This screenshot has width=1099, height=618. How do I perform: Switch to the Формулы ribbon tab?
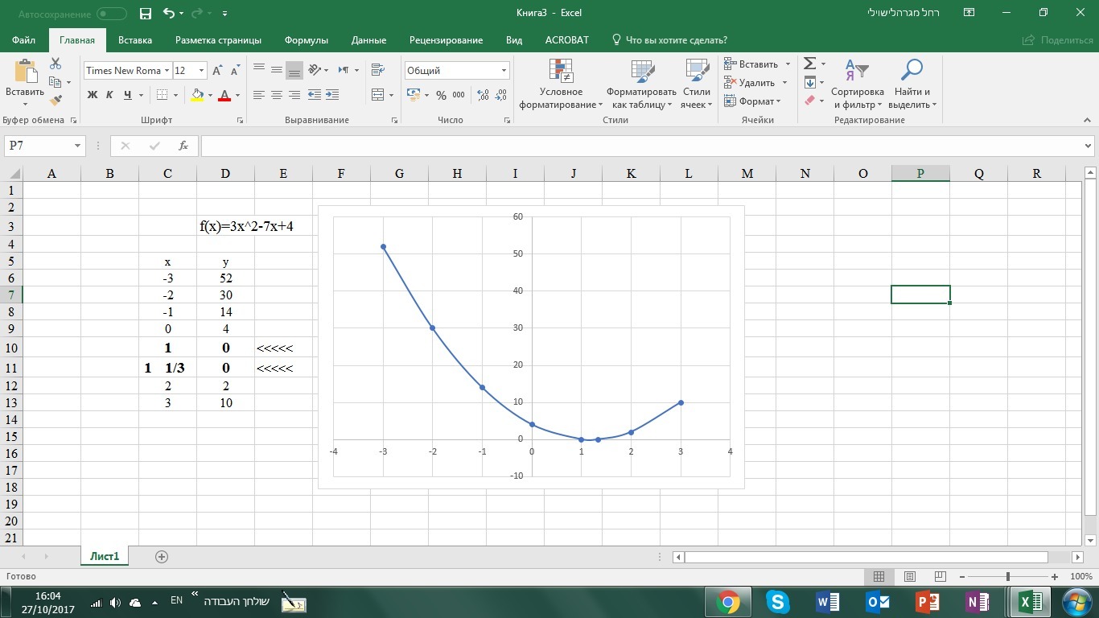coord(306,40)
